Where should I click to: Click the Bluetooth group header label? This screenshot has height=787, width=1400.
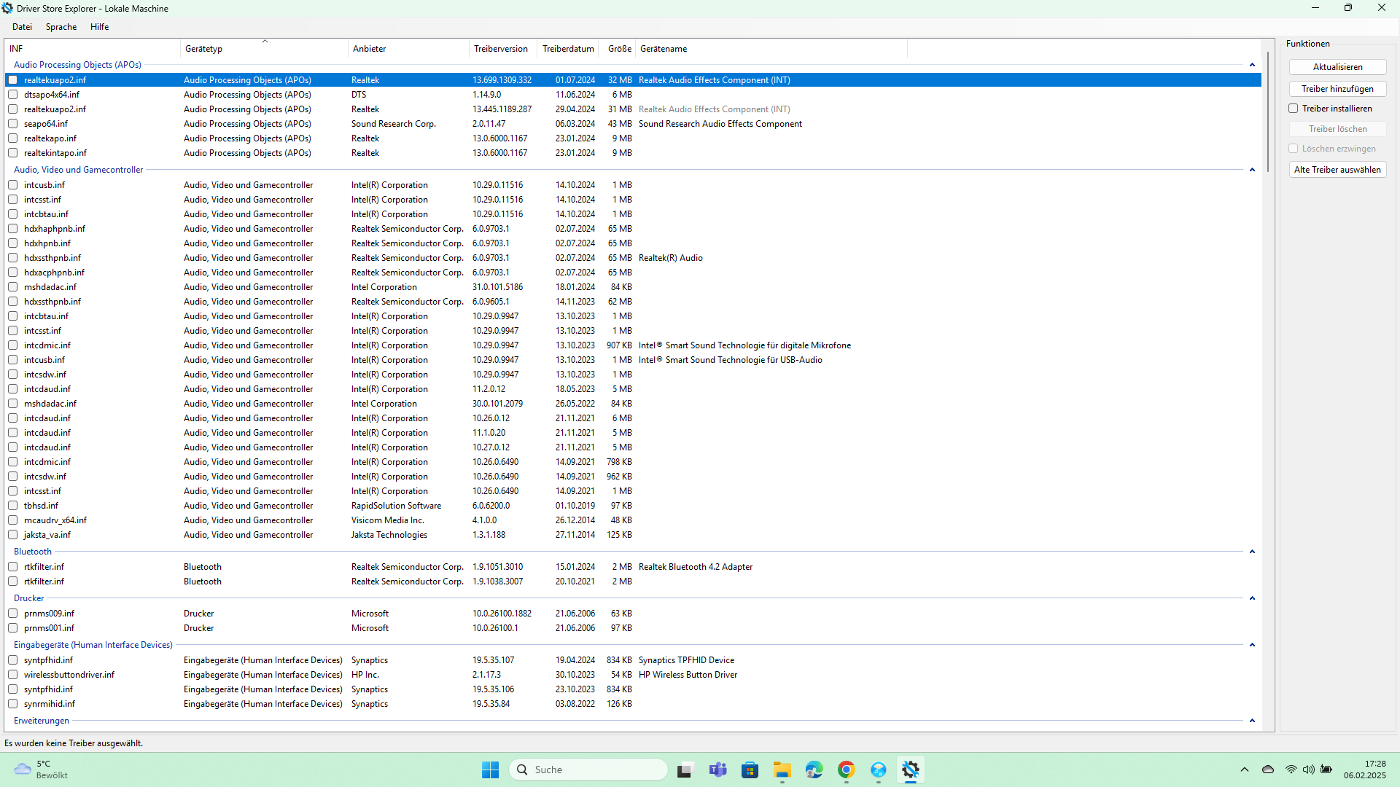pos(33,552)
